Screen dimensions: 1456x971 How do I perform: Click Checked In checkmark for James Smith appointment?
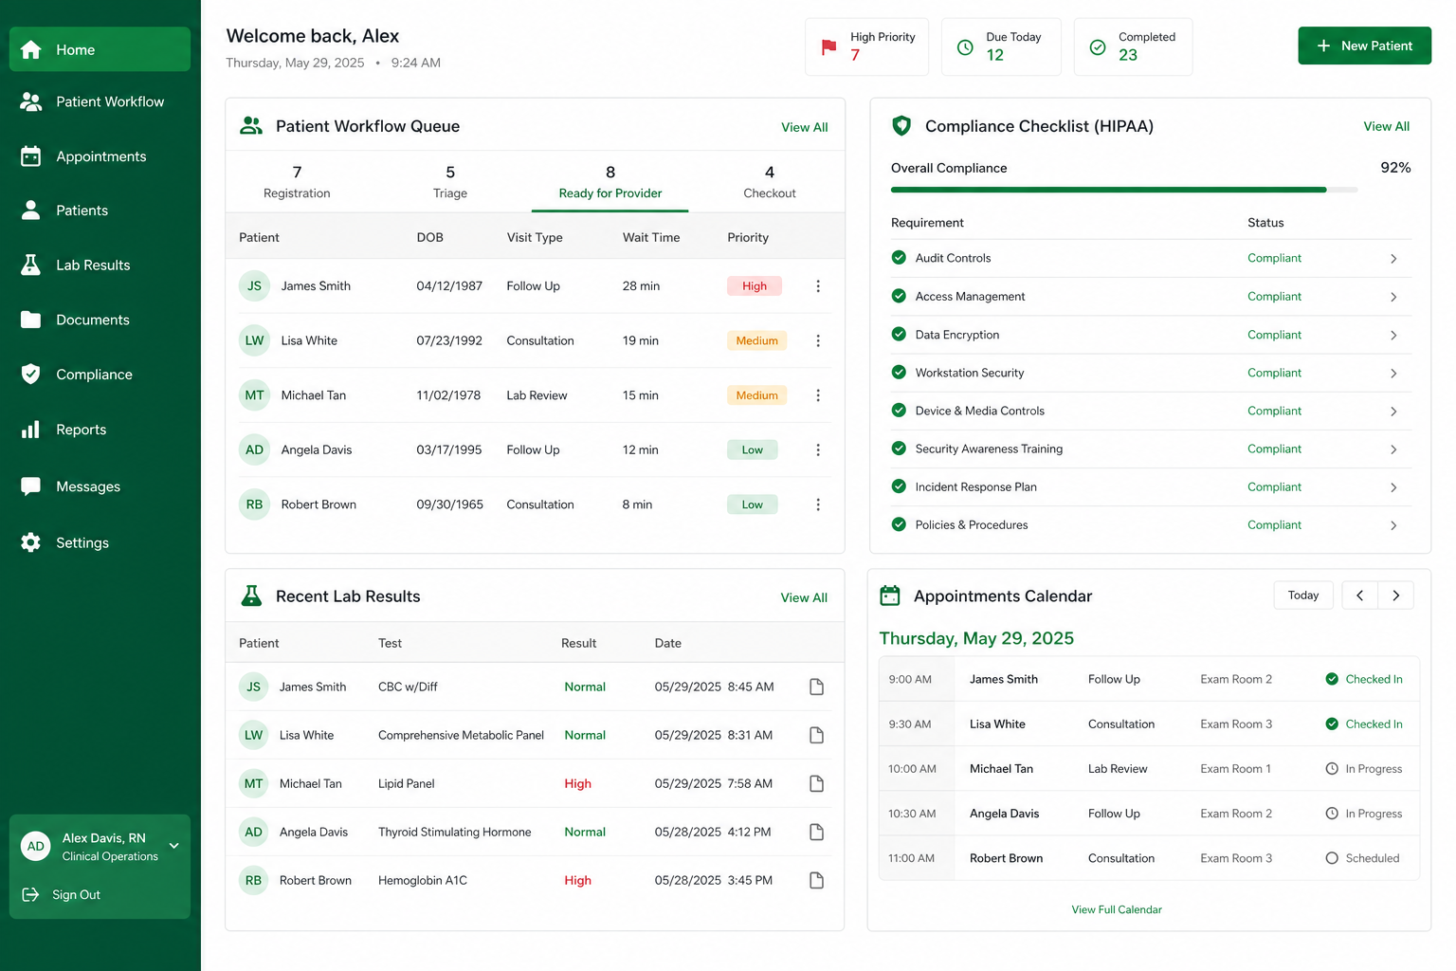pos(1332,679)
